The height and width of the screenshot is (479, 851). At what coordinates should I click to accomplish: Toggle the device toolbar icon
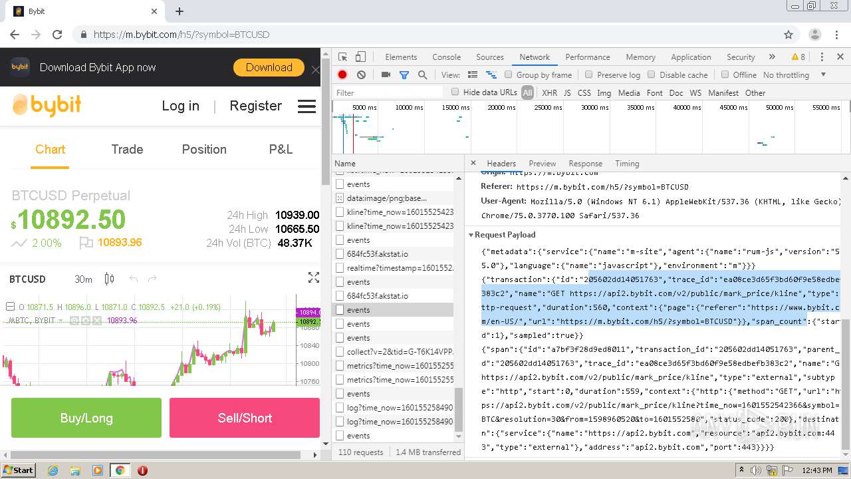[x=360, y=57]
